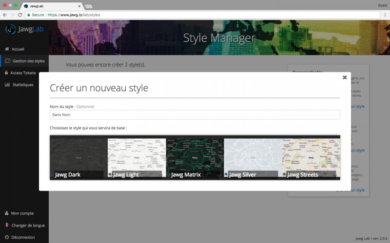390x243 pixels.
Task: Open Accueil in the sidebar
Action: click(18, 49)
